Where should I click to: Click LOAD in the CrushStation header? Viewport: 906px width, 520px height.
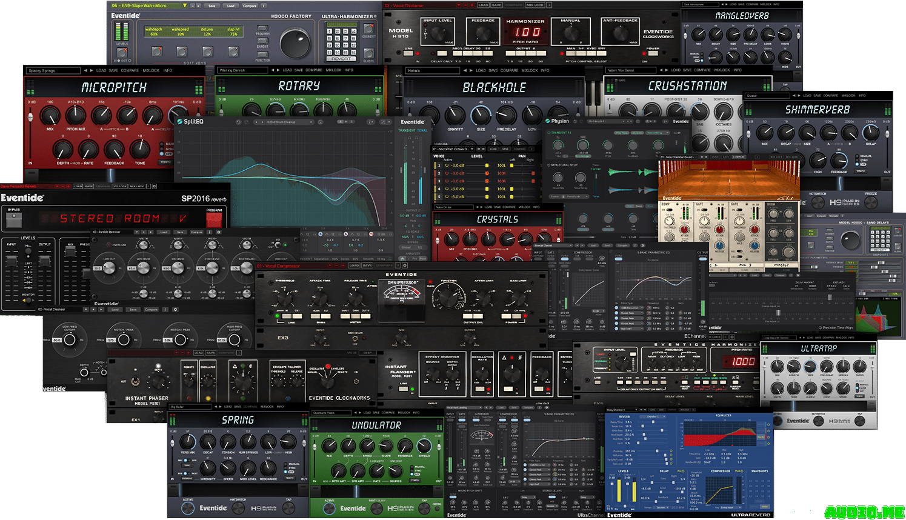676,70
